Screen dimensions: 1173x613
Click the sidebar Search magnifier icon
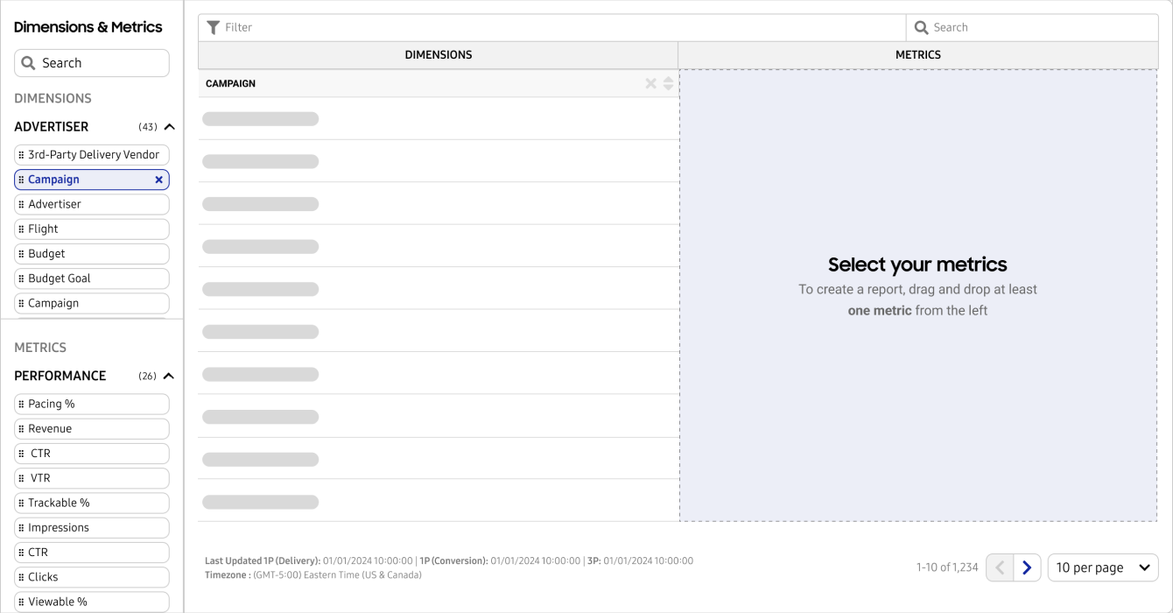(x=28, y=63)
